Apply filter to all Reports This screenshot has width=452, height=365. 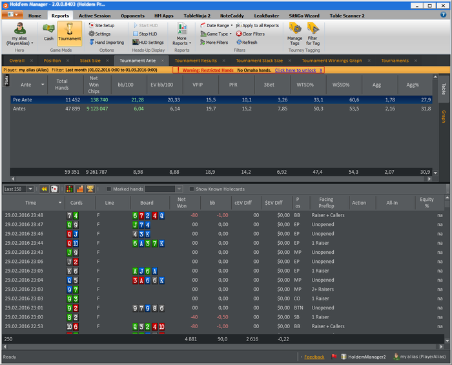pyautogui.click(x=258, y=25)
